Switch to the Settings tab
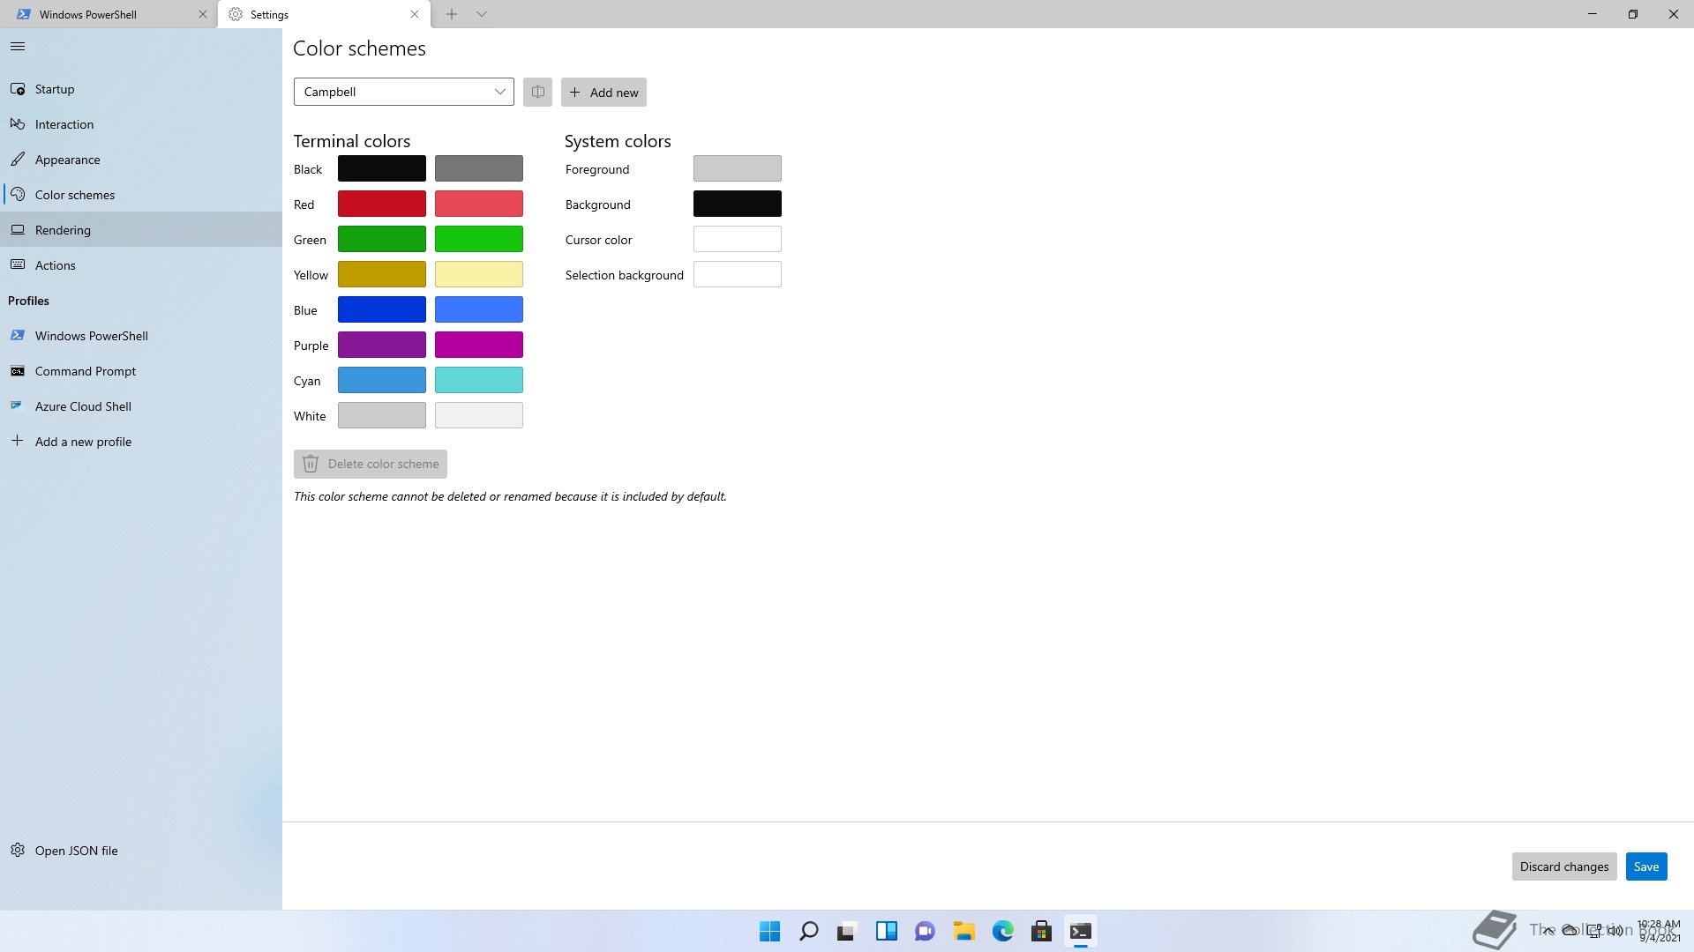The width and height of the screenshot is (1694, 952). click(325, 14)
